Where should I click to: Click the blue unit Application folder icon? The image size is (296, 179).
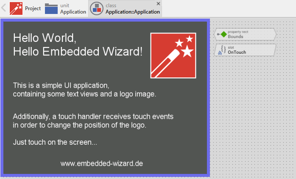point(52,8)
